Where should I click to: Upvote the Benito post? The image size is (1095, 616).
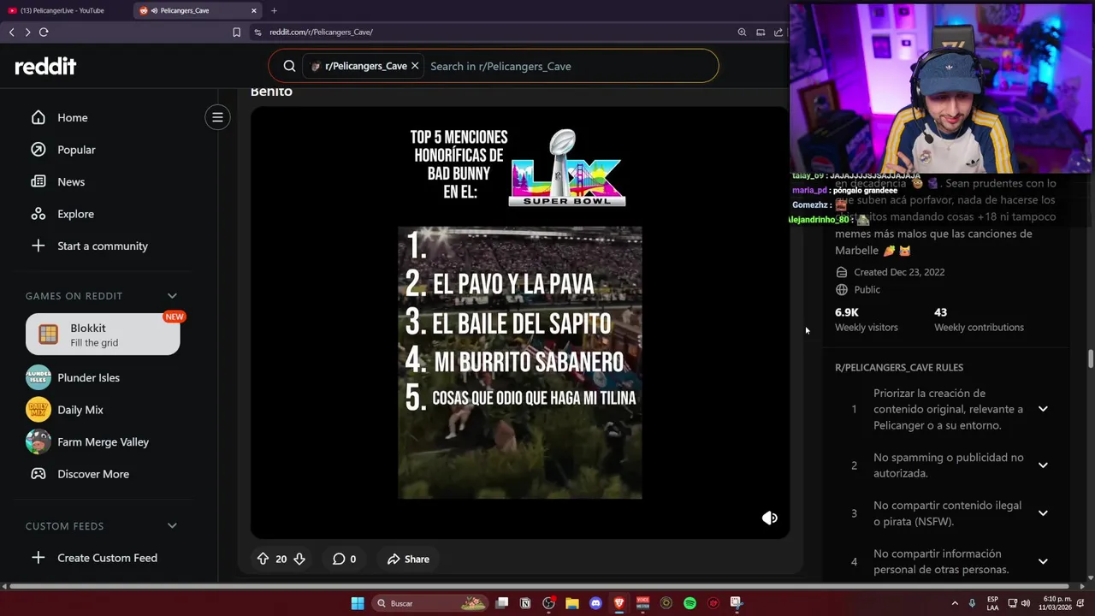263,559
